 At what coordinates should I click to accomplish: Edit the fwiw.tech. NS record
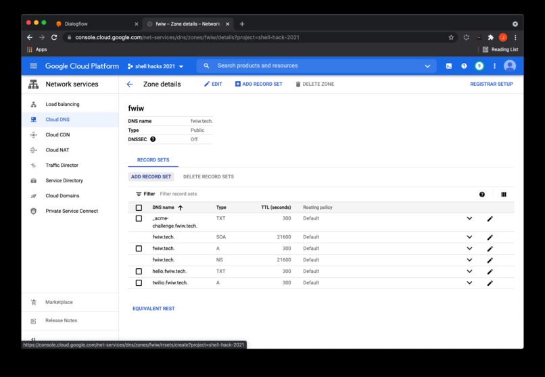tap(490, 260)
